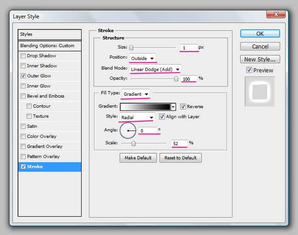Click Reset to Default button
Screen dimensions: 298x235
pos(180,158)
